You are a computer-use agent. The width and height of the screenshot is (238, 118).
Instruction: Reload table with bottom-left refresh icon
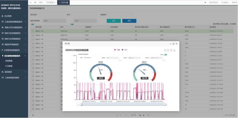(33, 115)
